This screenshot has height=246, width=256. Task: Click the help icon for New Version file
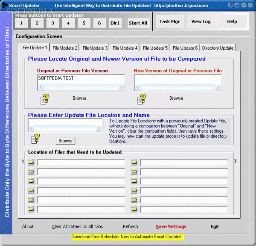[142, 99]
